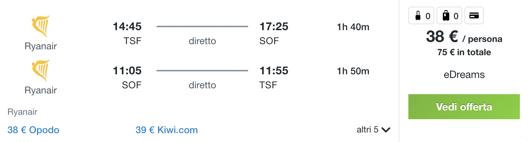Screen dimensions: 528x142
Task: Click the return flight Ryanair harp logo
Action: pyautogui.click(x=41, y=71)
